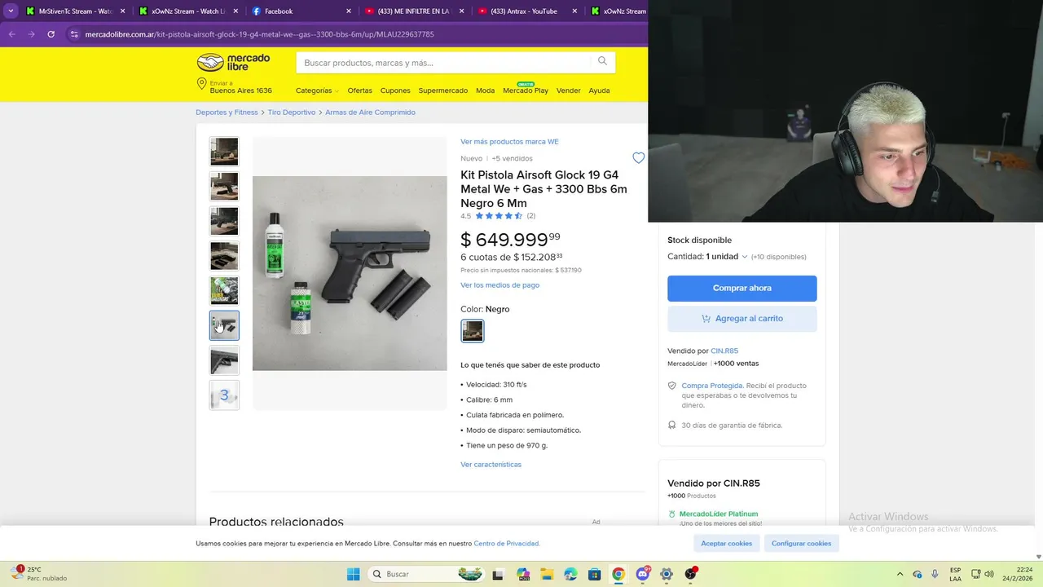Open Deportes y Fitness breadcrumb

point(227,113)
